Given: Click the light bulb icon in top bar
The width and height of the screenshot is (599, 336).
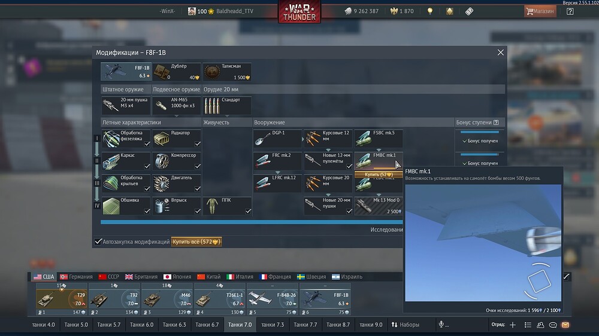Looking at the screenshot, I should coord(429,11).
